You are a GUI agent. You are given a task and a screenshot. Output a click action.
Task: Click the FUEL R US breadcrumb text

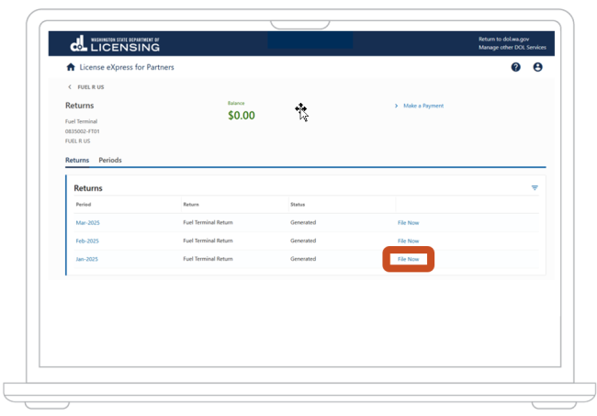pos(91,87)
